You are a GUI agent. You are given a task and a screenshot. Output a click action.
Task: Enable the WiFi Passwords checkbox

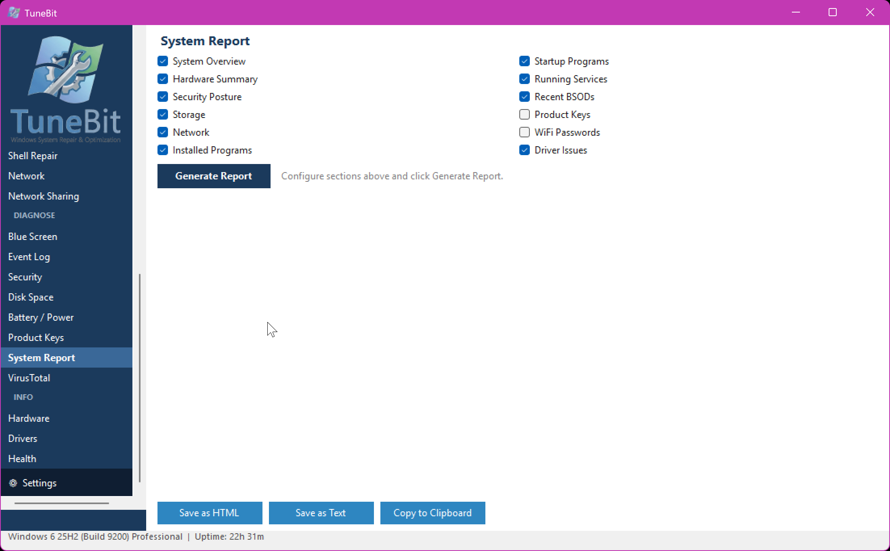[x=525, y=132]
